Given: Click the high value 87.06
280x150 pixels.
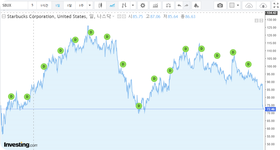Looking at the screenshot, I should pyautogui.click(x=155, y=17).
